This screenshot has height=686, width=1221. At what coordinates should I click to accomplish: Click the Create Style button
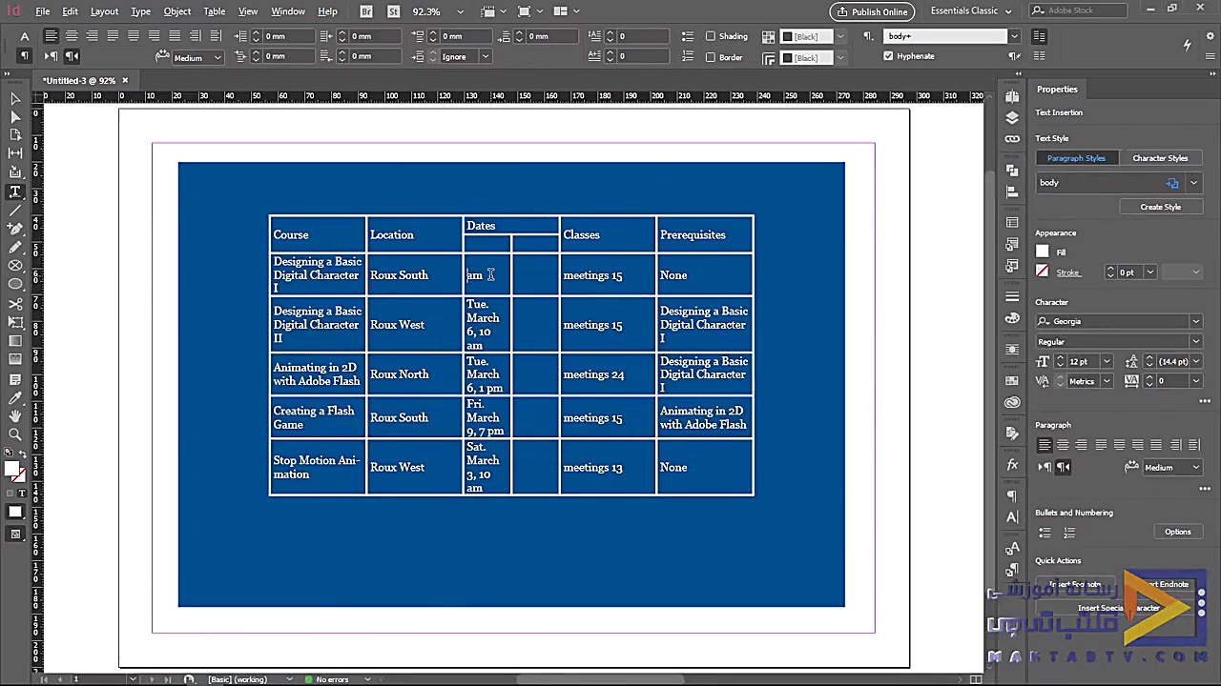pyautogui.click(x=1160, y=207)
